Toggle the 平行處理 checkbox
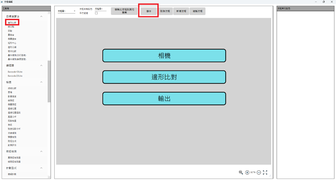The image size is (336, 180). click(x=96, y=13)
